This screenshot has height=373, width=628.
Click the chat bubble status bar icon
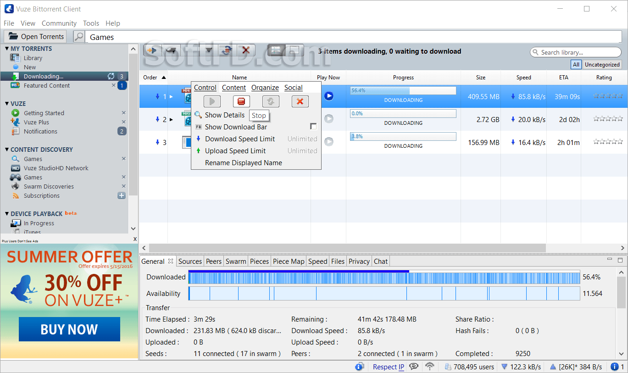click(414, 367)
